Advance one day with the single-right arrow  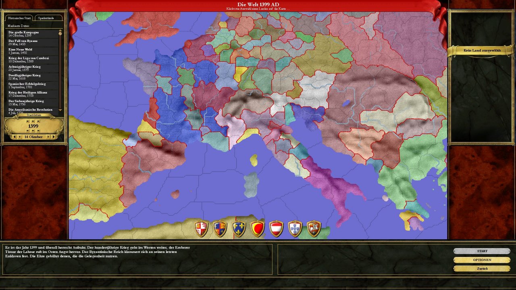(x=48, y=137)
